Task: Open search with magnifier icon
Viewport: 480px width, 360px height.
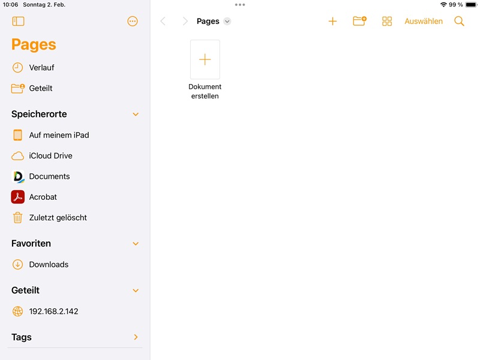Action: [459, 21]
